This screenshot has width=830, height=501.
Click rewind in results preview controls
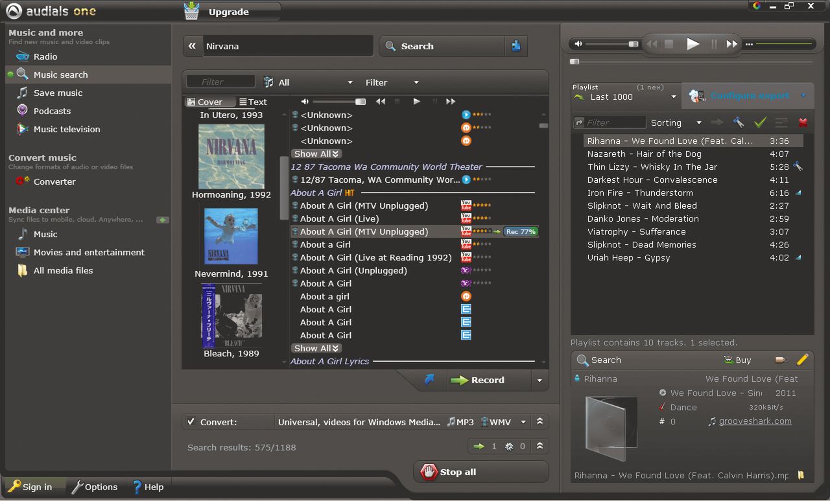coord(381,102)
